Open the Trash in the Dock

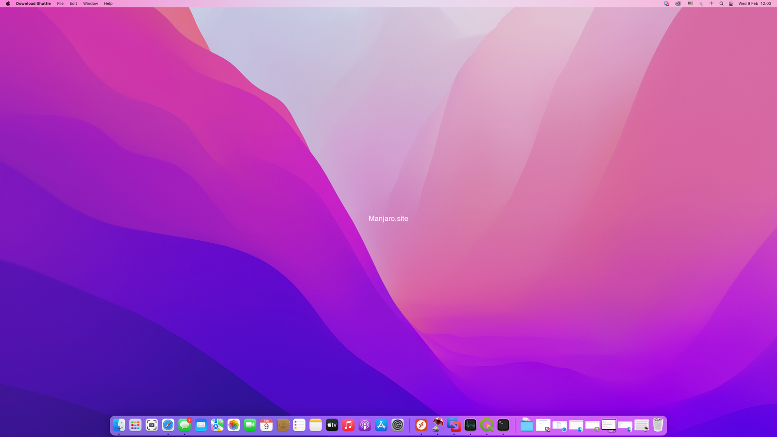658,425
